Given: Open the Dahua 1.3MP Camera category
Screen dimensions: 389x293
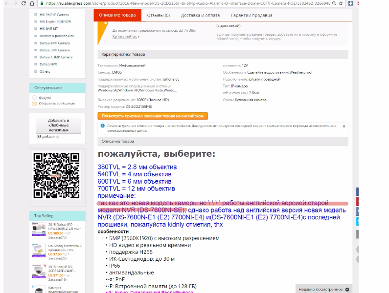Looking at the screenshot, I should (x=56, y=57).
